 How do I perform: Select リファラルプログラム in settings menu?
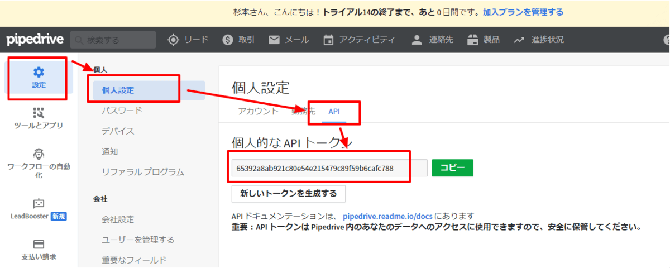(143, 172)
